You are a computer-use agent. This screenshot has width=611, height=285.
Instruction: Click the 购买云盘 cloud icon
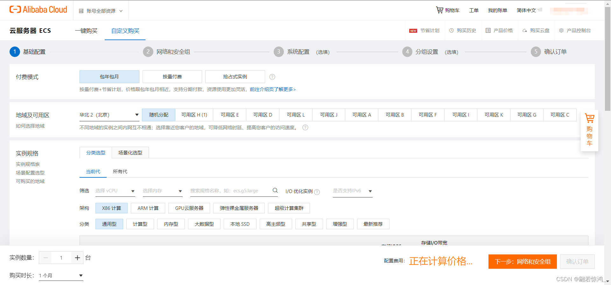pos(524,31)
